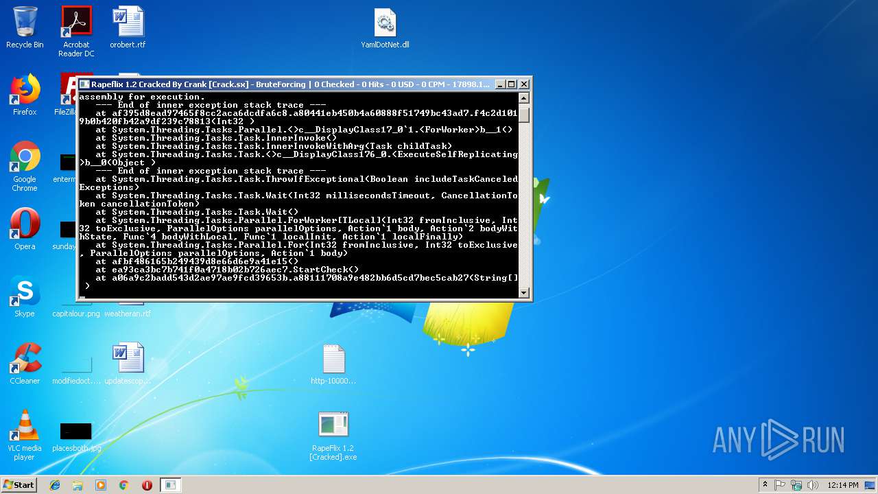Select the Opera desktop shortcut

[25, 229]
